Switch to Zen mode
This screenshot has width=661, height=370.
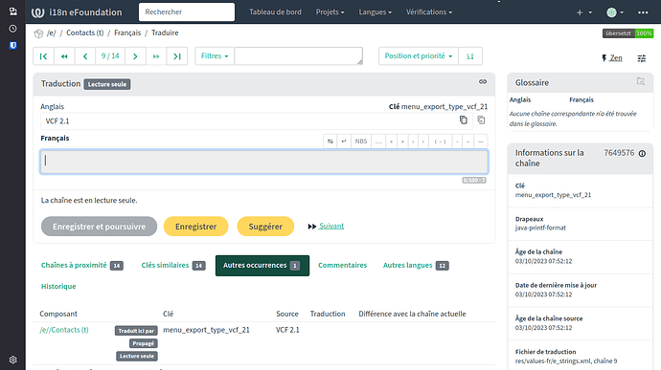612,58
